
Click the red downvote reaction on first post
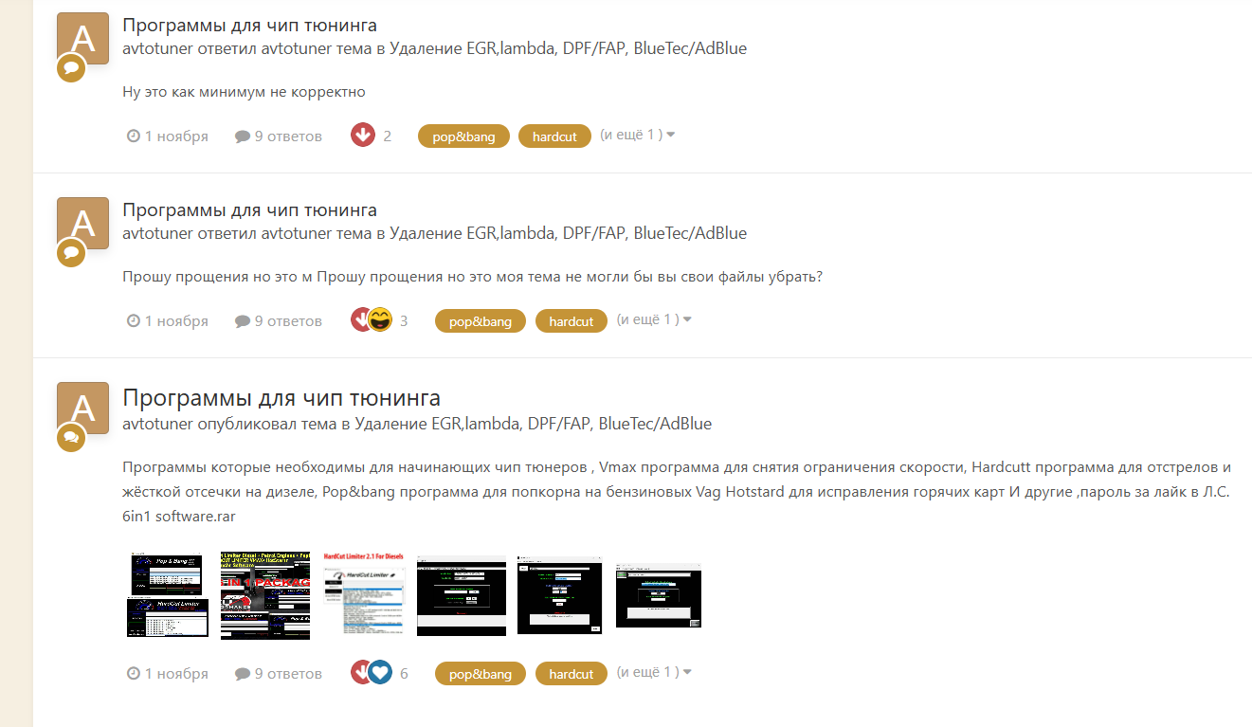(363, 136)
